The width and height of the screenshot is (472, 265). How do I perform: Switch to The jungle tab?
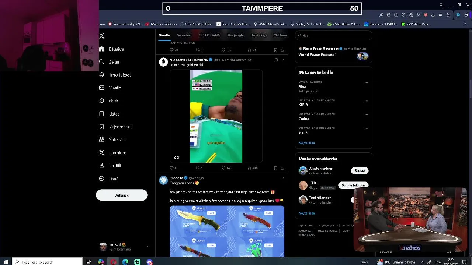click(235, 35)
